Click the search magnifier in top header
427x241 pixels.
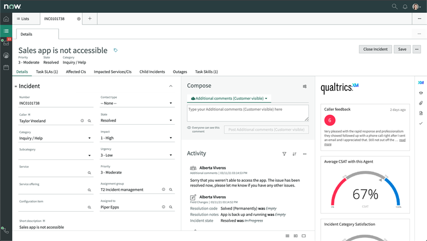click(x=394, y=6)
